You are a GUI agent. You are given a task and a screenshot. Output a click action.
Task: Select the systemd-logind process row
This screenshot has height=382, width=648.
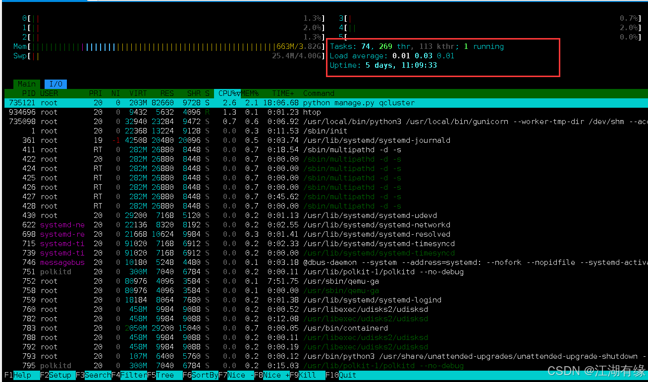326,300
